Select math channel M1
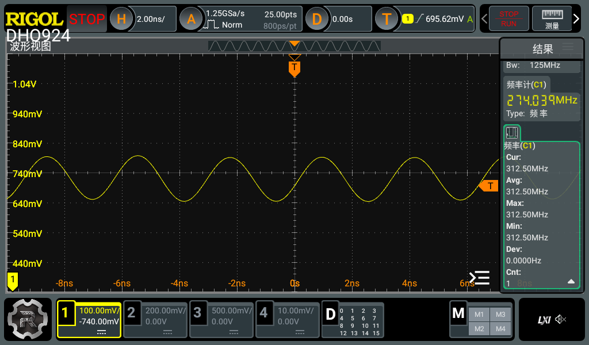589x345 pixels. coord(479,315)
